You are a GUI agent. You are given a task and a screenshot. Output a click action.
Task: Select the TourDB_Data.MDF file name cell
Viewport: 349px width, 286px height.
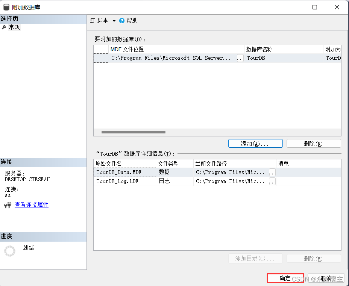[125, 173]
